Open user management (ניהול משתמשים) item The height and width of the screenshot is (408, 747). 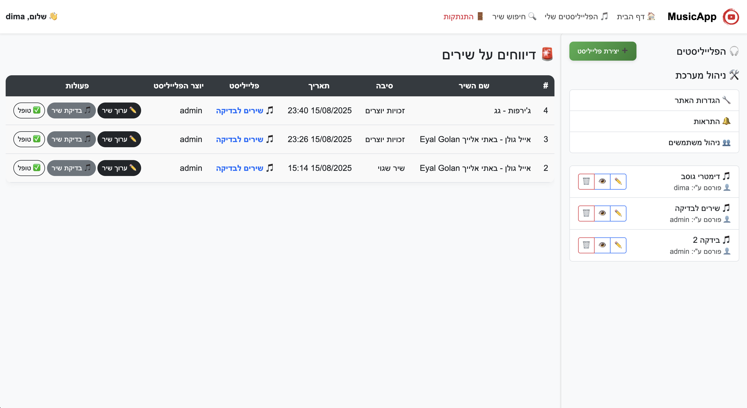(x=699, y=142)
